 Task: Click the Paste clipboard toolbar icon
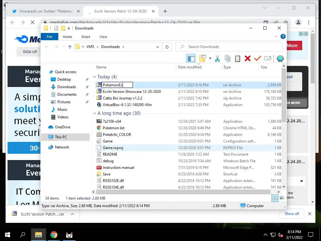coord(238,58)
